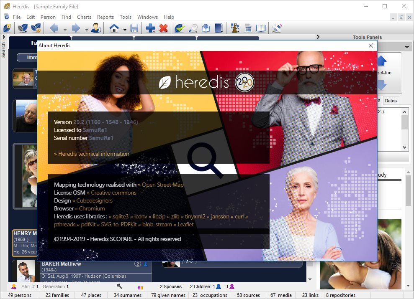Viewport: 414px width, 299px height.
Task: Open the Tools menu
Action: point(126,17)
